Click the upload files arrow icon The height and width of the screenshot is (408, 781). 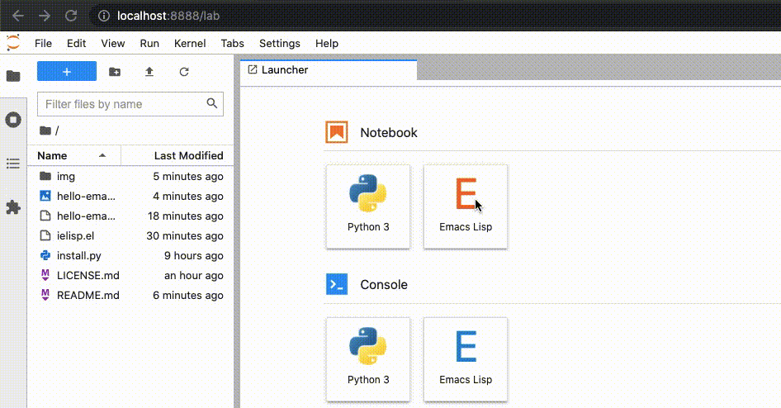(x=149, y=72)
